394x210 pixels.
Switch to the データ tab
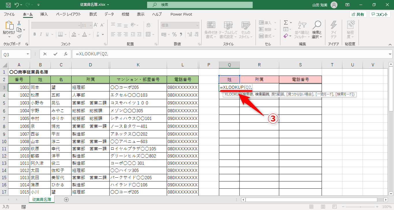[x=109, y=14]
